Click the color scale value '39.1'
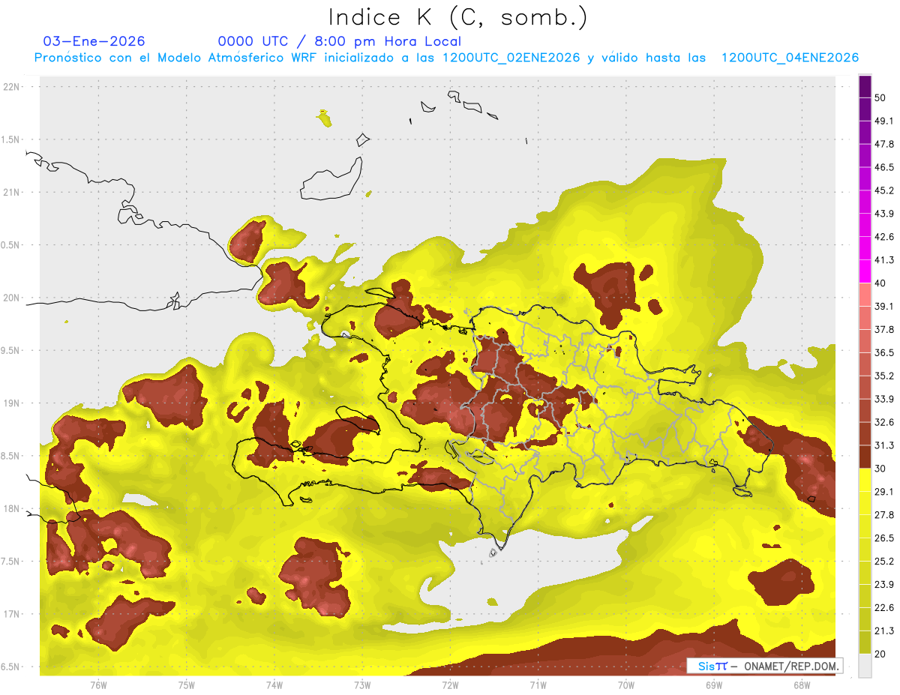 (x=884, y=306)
